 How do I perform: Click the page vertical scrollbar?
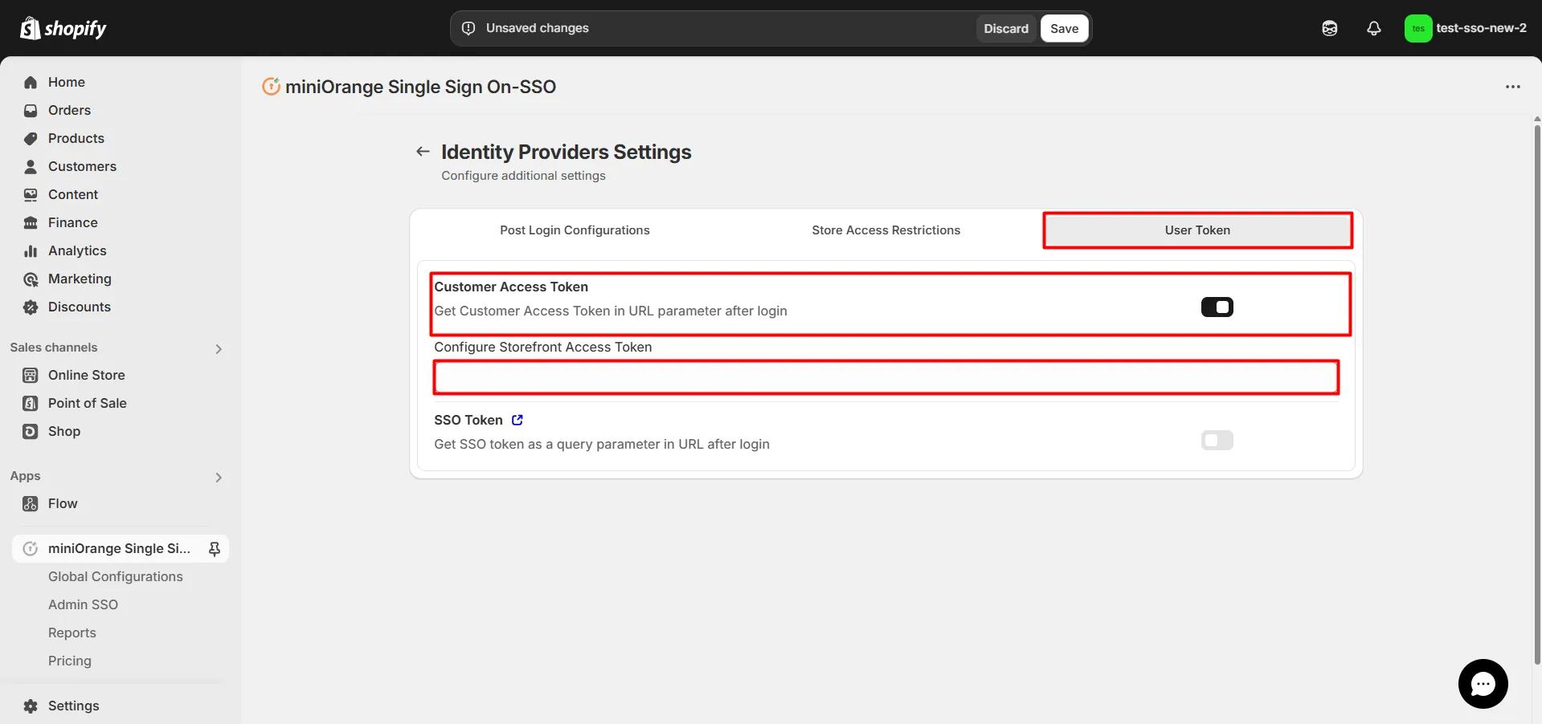[1537, 393]
